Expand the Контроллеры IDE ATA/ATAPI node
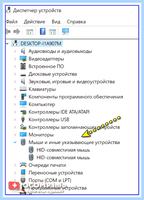Viewport: 144px width, 200px height. point(15,112)
